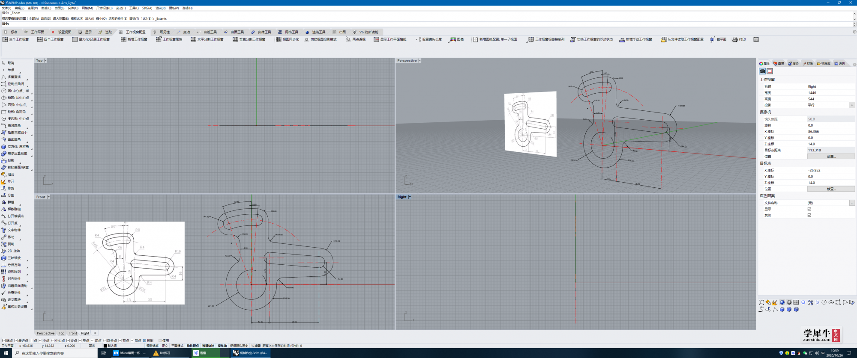The height and width of the screenshot is (358, 857).
Task: Click the 最大化/还原工作视窗 maximize viewport icon
Action: click(x=75, y=39)
